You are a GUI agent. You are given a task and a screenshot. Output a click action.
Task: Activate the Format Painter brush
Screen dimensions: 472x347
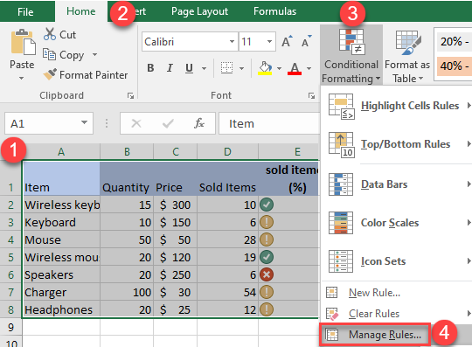tap(50, 74)
